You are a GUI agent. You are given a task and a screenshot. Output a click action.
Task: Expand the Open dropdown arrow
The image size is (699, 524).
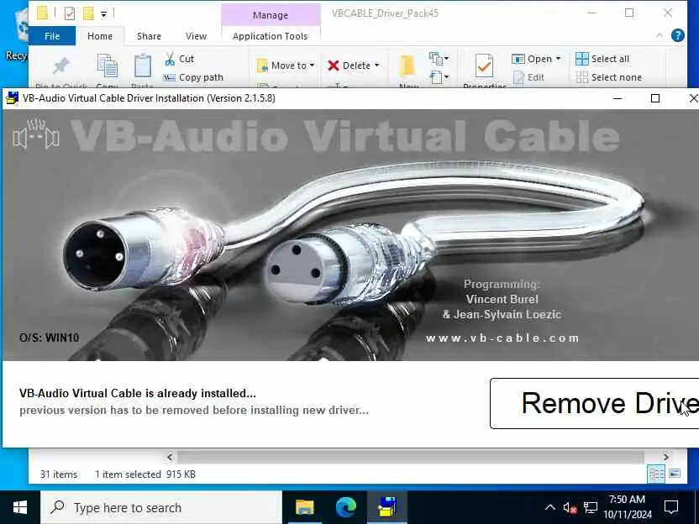(558, 59)
